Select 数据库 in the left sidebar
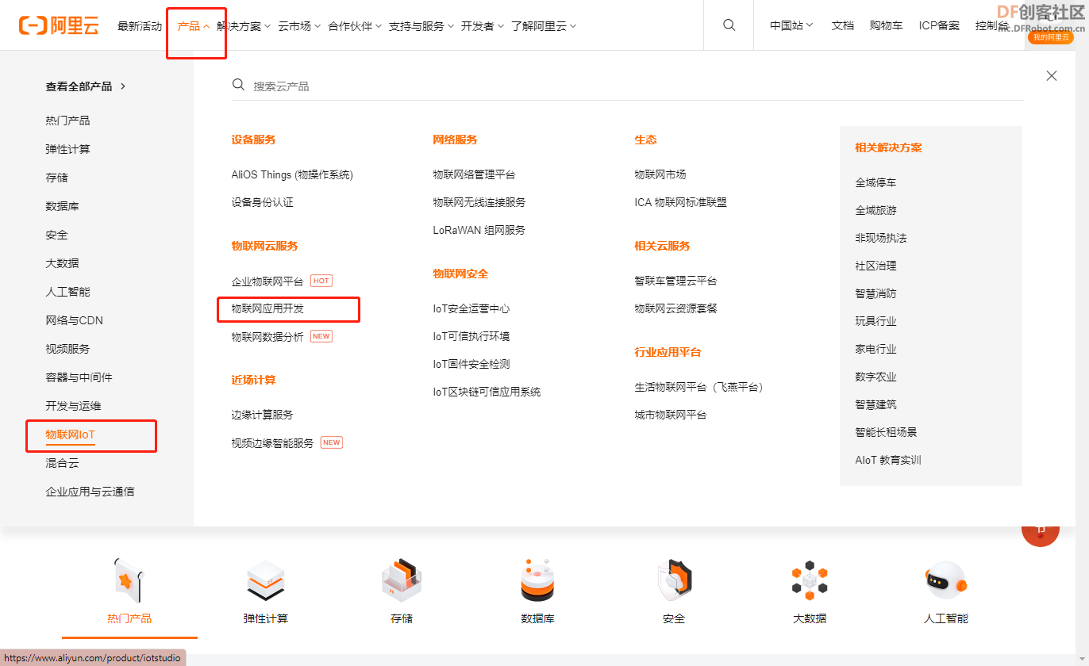 pyautogui.click(x=62, y=206)
